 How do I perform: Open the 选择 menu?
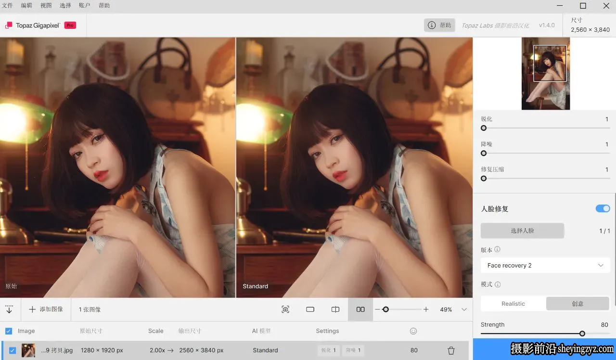tap(65, 6)
